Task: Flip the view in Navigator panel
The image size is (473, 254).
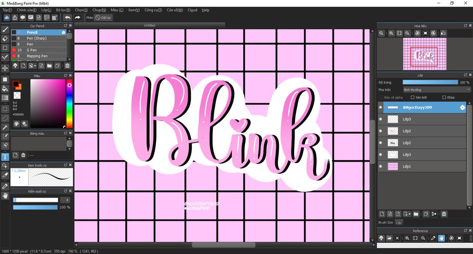Action: point(443,33)
